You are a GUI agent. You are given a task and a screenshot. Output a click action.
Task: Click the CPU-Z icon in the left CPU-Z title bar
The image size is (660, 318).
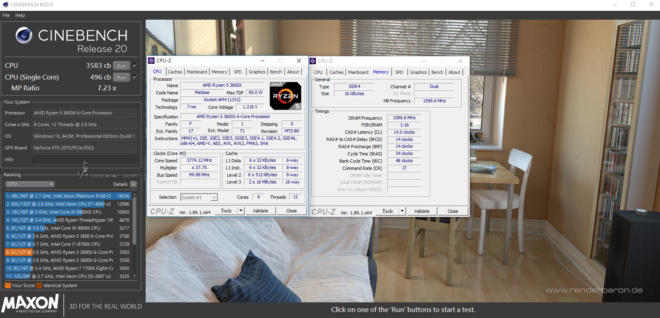pyautogui.click(x=152, y=61)
